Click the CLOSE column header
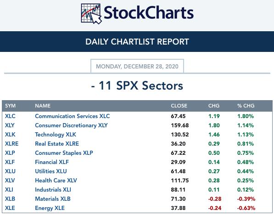 (x=179, y=106)
